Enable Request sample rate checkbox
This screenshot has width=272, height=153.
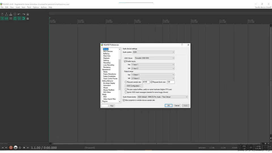pos(126,82)
